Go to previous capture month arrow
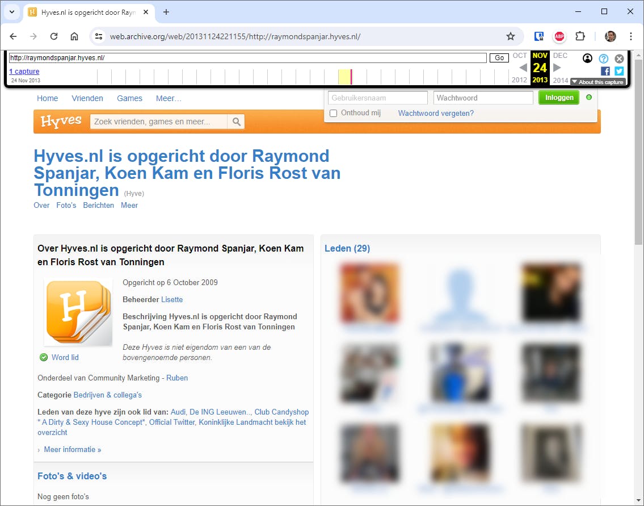 tap(523, 68)
